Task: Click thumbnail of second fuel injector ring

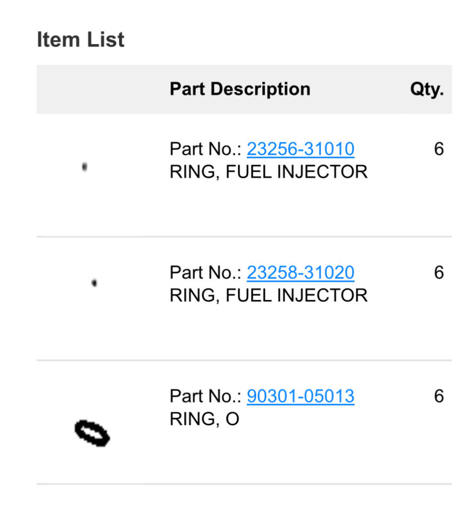Action: pos(94,283)
